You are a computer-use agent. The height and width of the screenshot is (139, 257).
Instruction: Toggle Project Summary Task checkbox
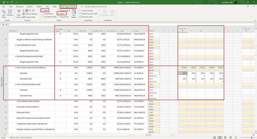click(80, 14)
